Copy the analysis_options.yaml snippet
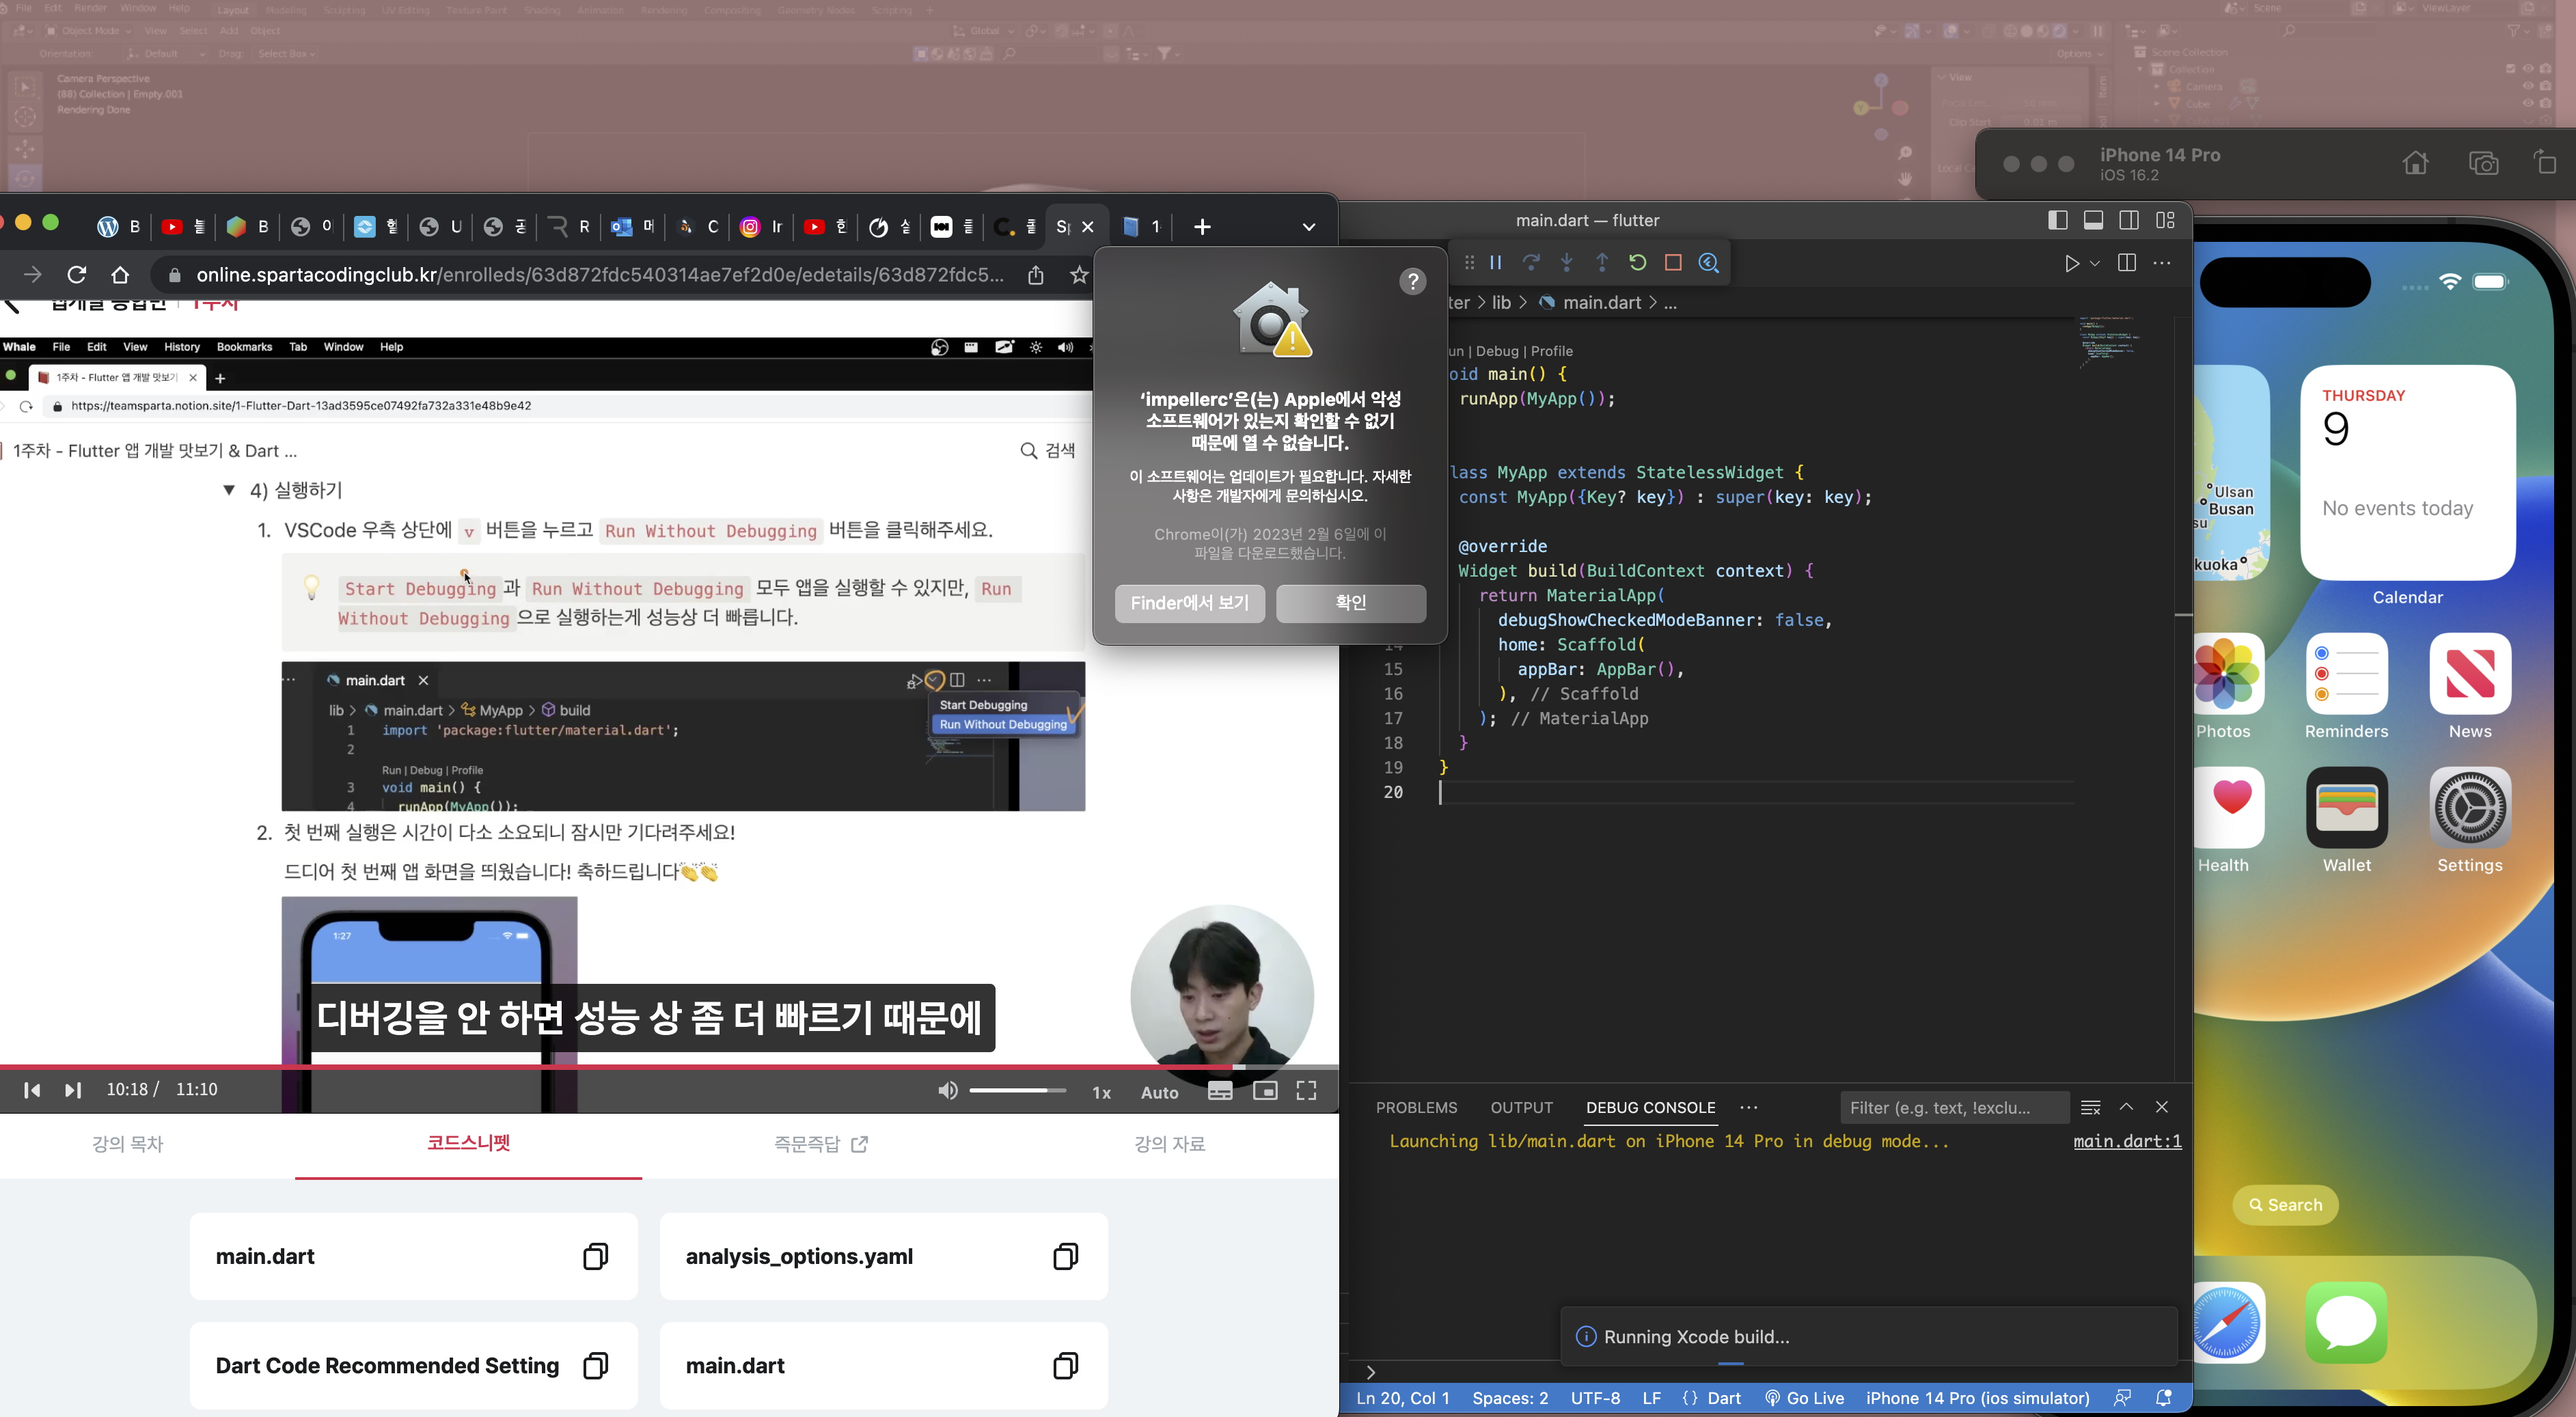The image size is (2576, 1417). 1066,1256
